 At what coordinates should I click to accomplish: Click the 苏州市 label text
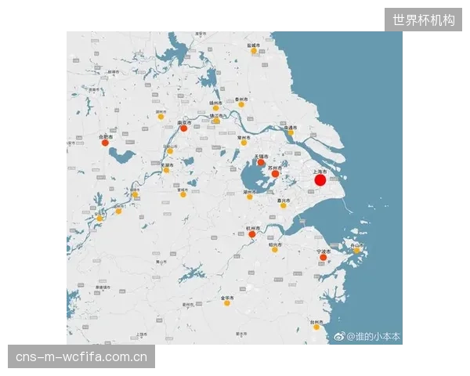click(275, 168)
